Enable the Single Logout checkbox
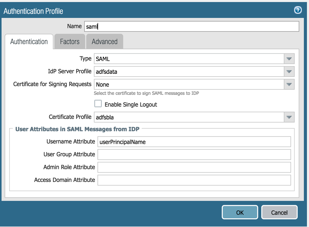309x227 pixels. (x=99, y=104)
